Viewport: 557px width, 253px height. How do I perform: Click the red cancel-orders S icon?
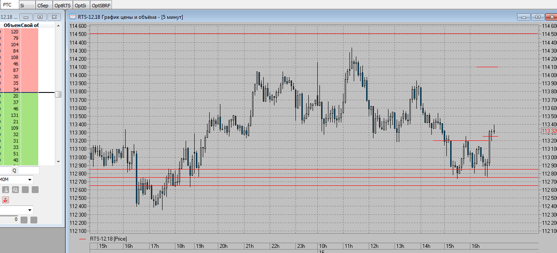(x=6, y=200)
